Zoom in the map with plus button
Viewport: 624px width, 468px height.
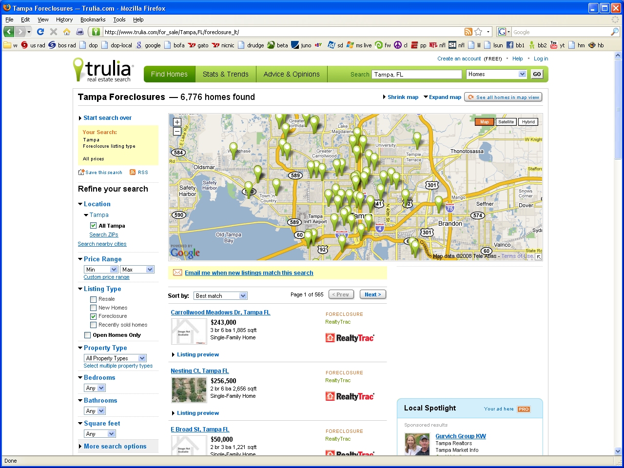(177, 122)
